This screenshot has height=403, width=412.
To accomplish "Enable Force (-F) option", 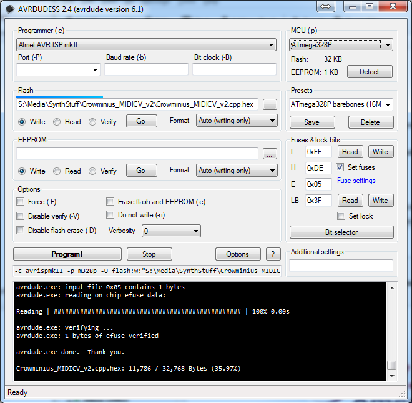I will tap(20, 202).
